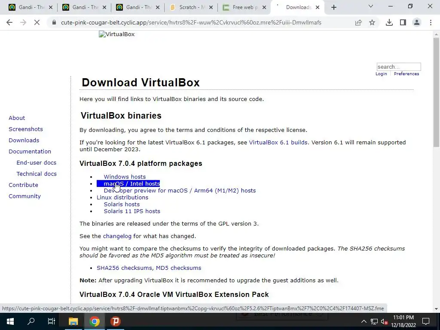Open MD5 checksums link
Image resolution: width=440 pixels, height=330 pixels.
(178, 268)
